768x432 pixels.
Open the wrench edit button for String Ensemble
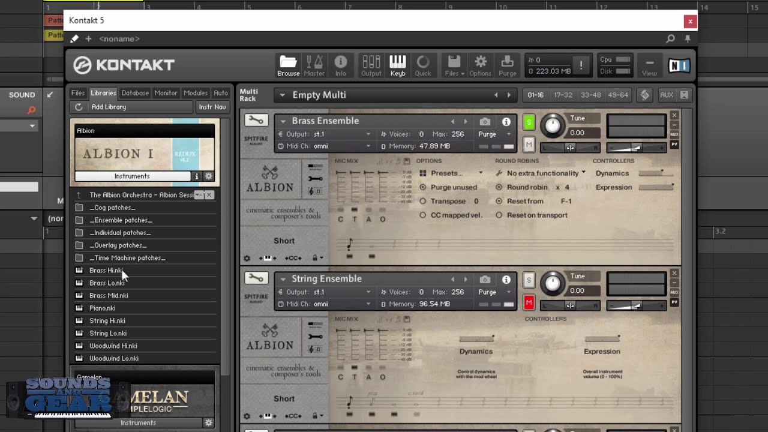pos(256,278)
